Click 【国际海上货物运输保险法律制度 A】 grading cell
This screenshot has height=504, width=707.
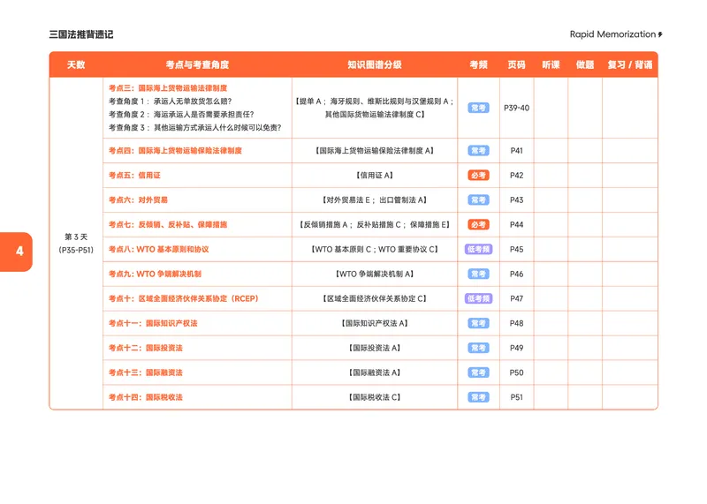(375, 151)
